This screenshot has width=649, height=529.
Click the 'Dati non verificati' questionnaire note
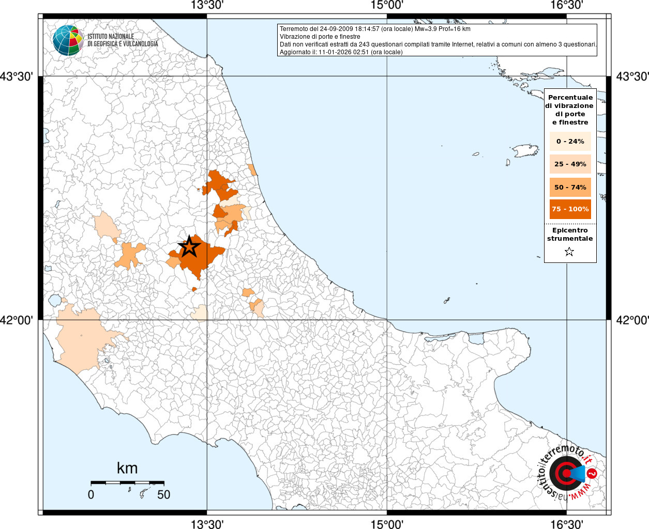click(438, 44)
